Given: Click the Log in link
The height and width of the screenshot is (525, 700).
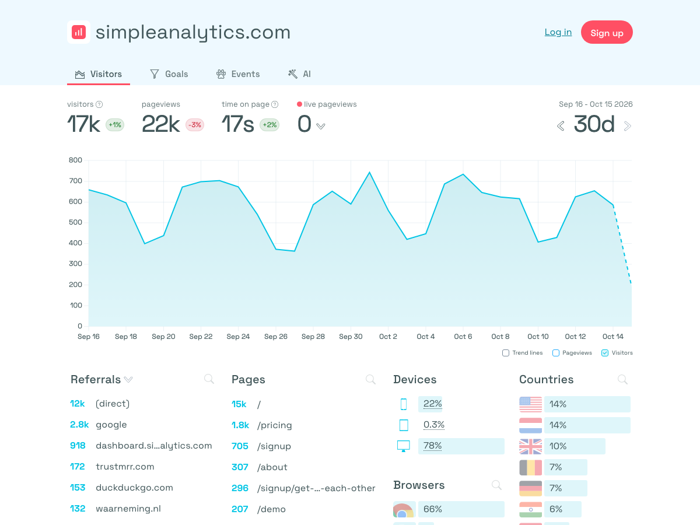Looking at the screenshot, I should pyautogui.click(x=558, y=32).
